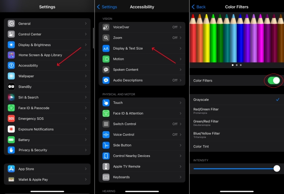Tap the Exposure Notifications icon
Viewport: 284px width, 194px height.
[x=11, y=129]
